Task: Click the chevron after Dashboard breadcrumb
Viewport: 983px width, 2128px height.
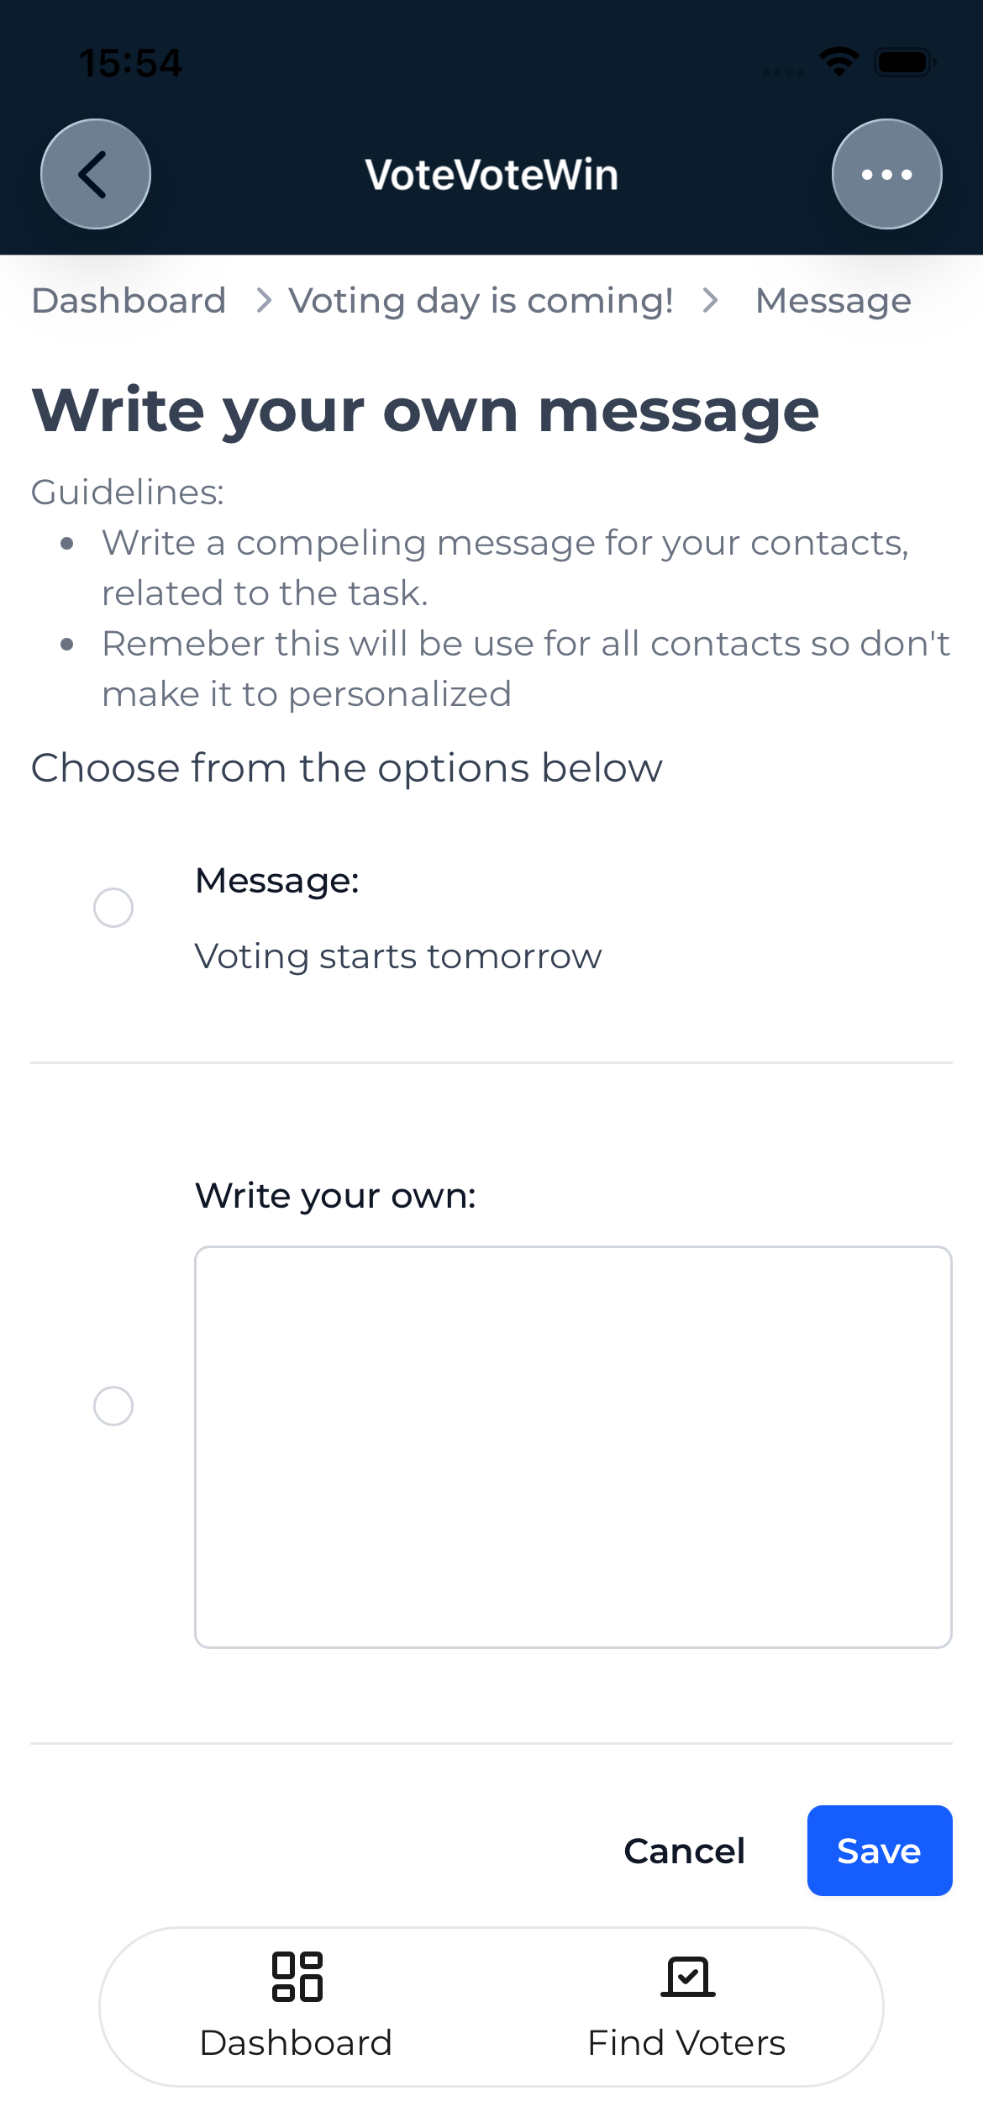Action: pos(264,300)
